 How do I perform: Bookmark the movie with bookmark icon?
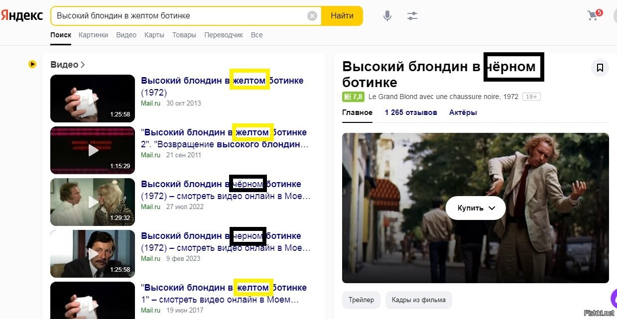coord(600,68)
